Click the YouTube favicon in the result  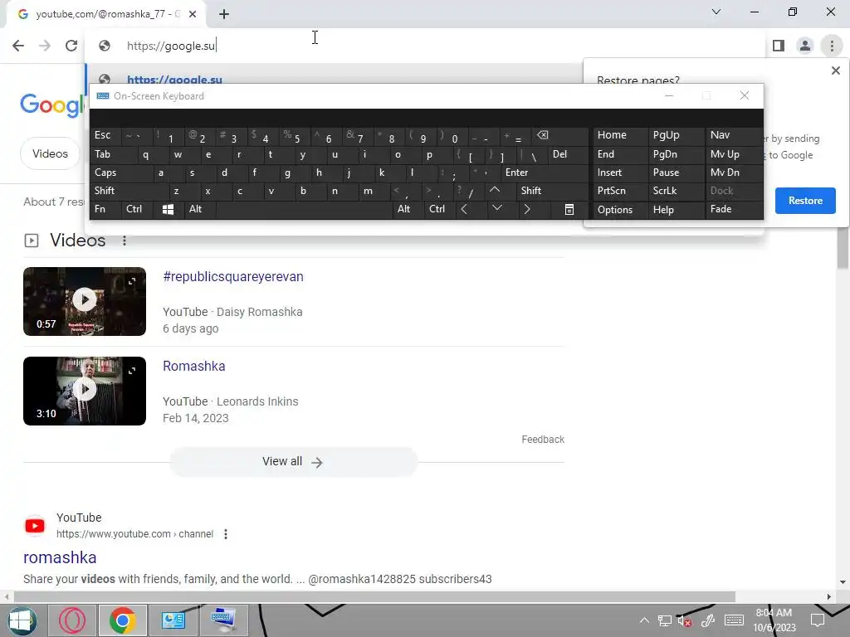pos(35,525)
